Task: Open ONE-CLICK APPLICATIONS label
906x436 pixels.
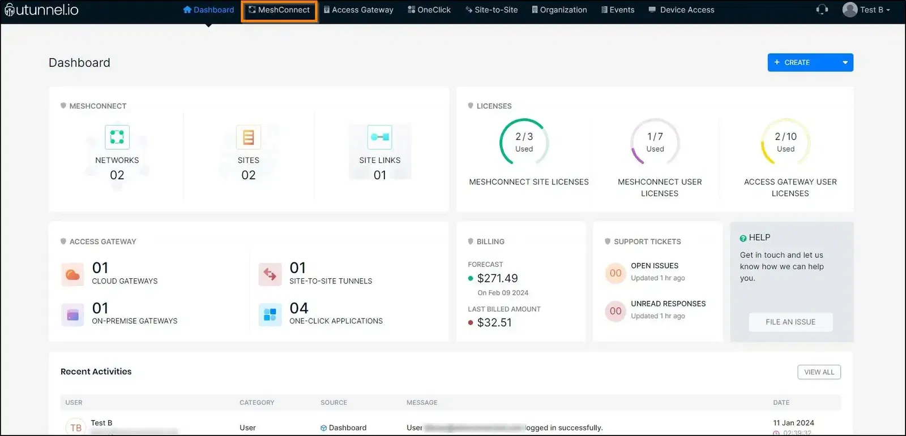Action: click(x=336, y=321)
